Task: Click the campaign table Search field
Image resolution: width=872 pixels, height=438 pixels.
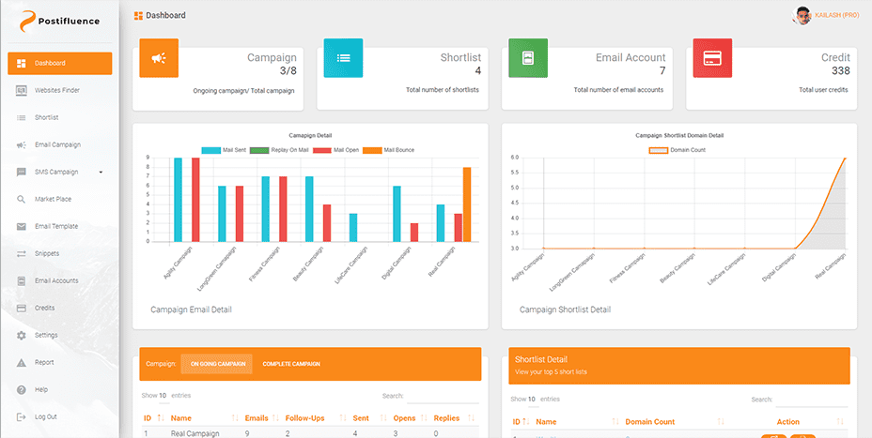Action: (443, 397)
